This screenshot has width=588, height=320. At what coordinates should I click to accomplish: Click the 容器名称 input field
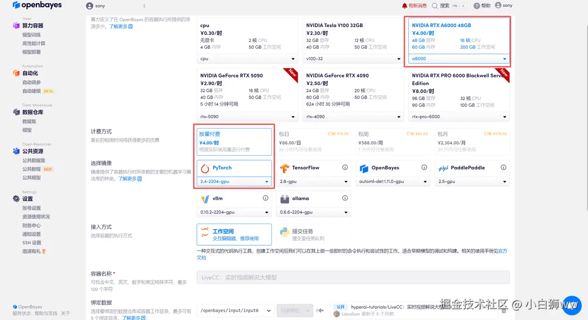point(353,277)
